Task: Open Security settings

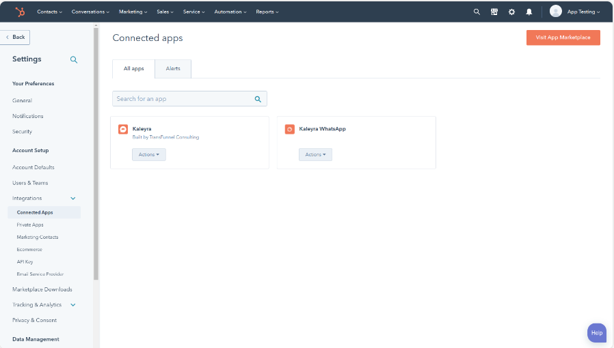Action: (x=22, y=132)
